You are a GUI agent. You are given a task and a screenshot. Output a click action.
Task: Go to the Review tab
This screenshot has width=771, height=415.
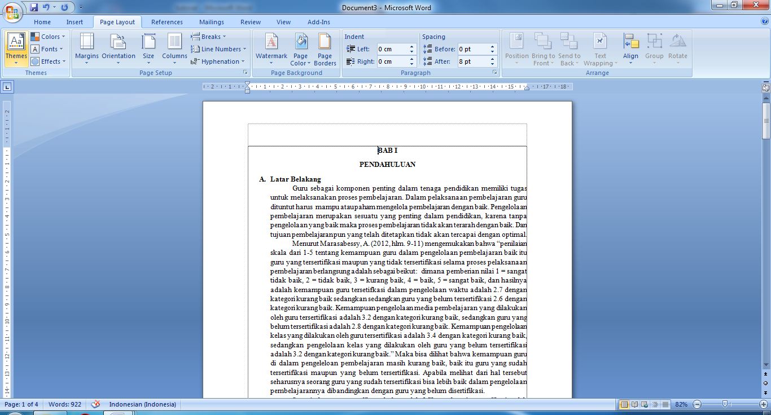coord(251,22)
